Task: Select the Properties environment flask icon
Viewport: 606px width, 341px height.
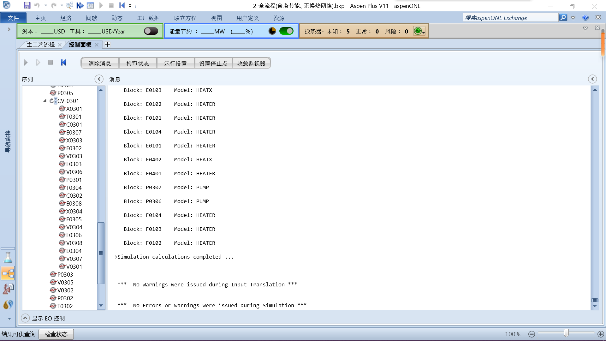Action: pos(8,258)
